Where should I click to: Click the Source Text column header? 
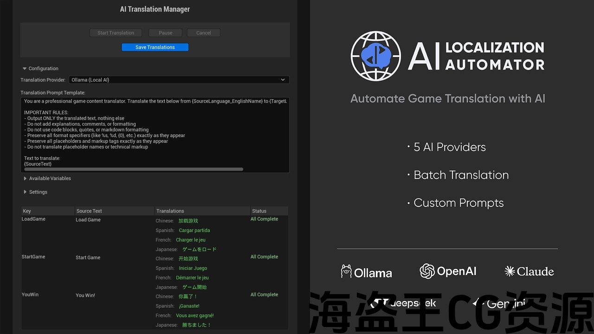click(x=115, y=211)
